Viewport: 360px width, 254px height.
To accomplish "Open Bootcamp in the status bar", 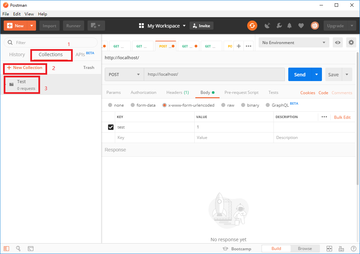I will coord(237,249).
